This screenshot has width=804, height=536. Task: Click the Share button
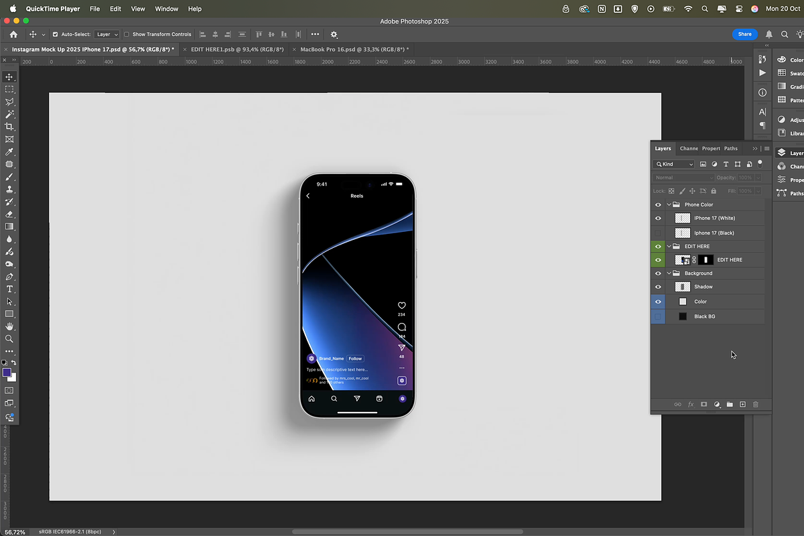click(x=745, y=34)
